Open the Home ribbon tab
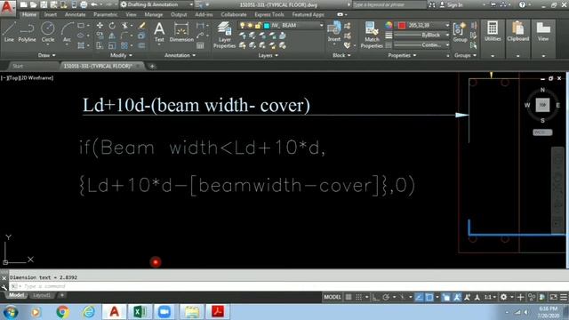The image size is (569, 320). coord(29,14)
